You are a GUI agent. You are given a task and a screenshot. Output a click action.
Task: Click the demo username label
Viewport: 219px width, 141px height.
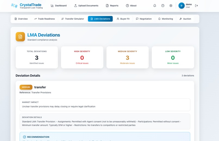[x=189, y=4]
